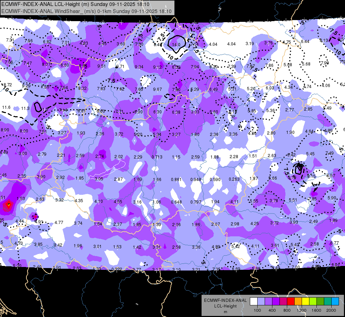This screenshot has height=317, width=345.
Task: Click the map value 9.51
Action: pyautogui.click(x=101, y=66)
